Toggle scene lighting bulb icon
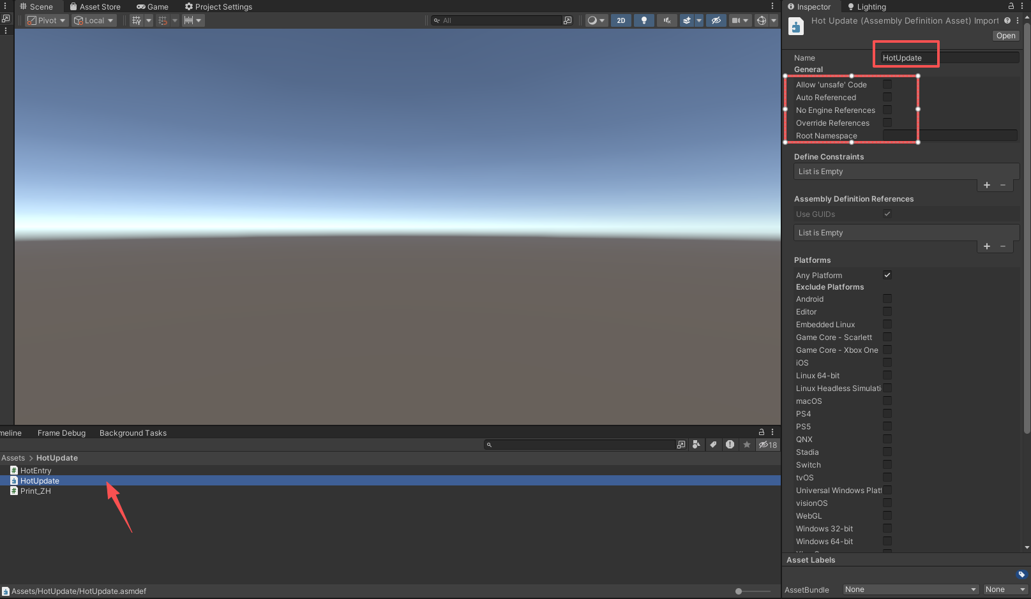This screenshot has height=599, width=1031. [643, 20]
